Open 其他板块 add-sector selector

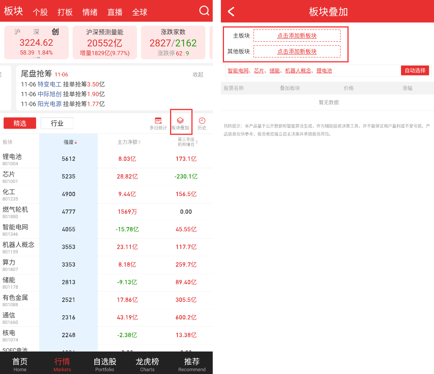click(x=297, y=52)
